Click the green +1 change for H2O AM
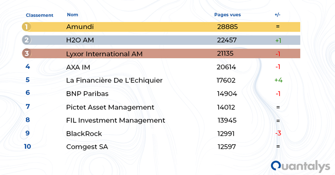The image size is (335, 175). (x=278, y=40)
